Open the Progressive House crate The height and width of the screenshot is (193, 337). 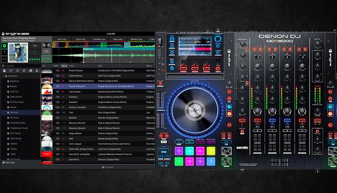(x=19, y=128)
